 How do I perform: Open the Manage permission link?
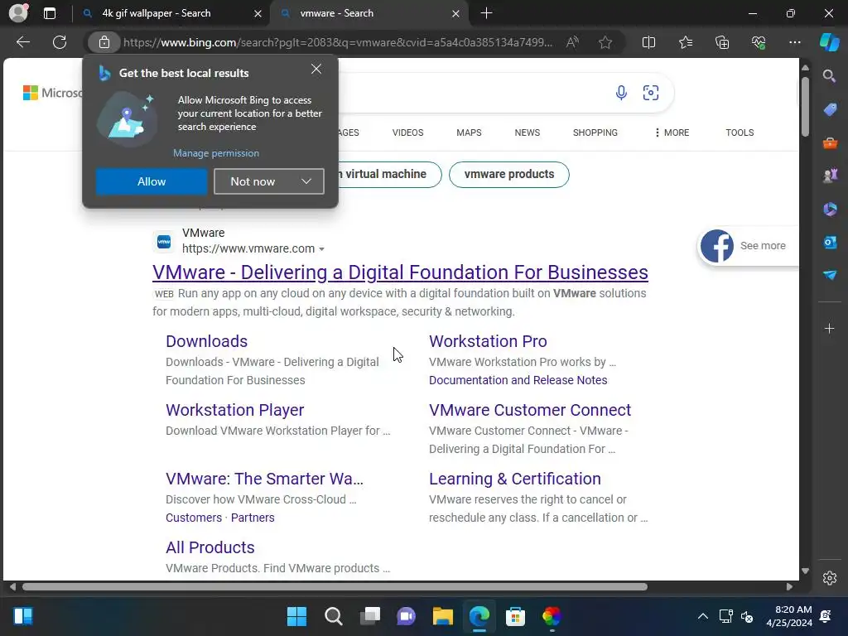click(x=216, y=153)
